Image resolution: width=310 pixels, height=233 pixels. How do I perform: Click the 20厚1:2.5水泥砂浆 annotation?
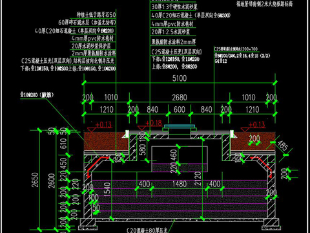(170, 32)
